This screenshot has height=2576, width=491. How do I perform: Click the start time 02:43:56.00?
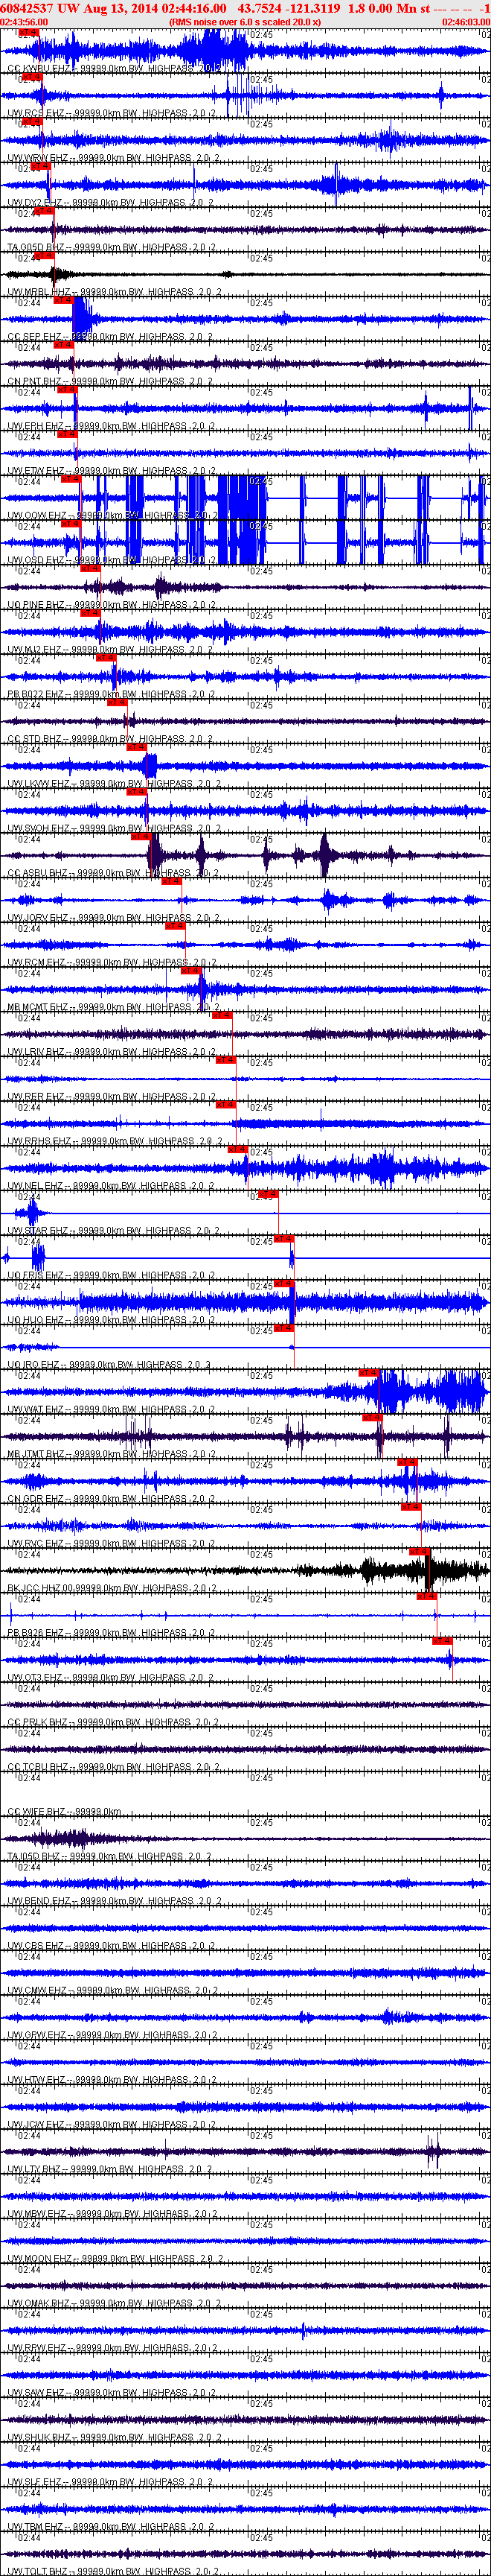[x=24, y=22]
